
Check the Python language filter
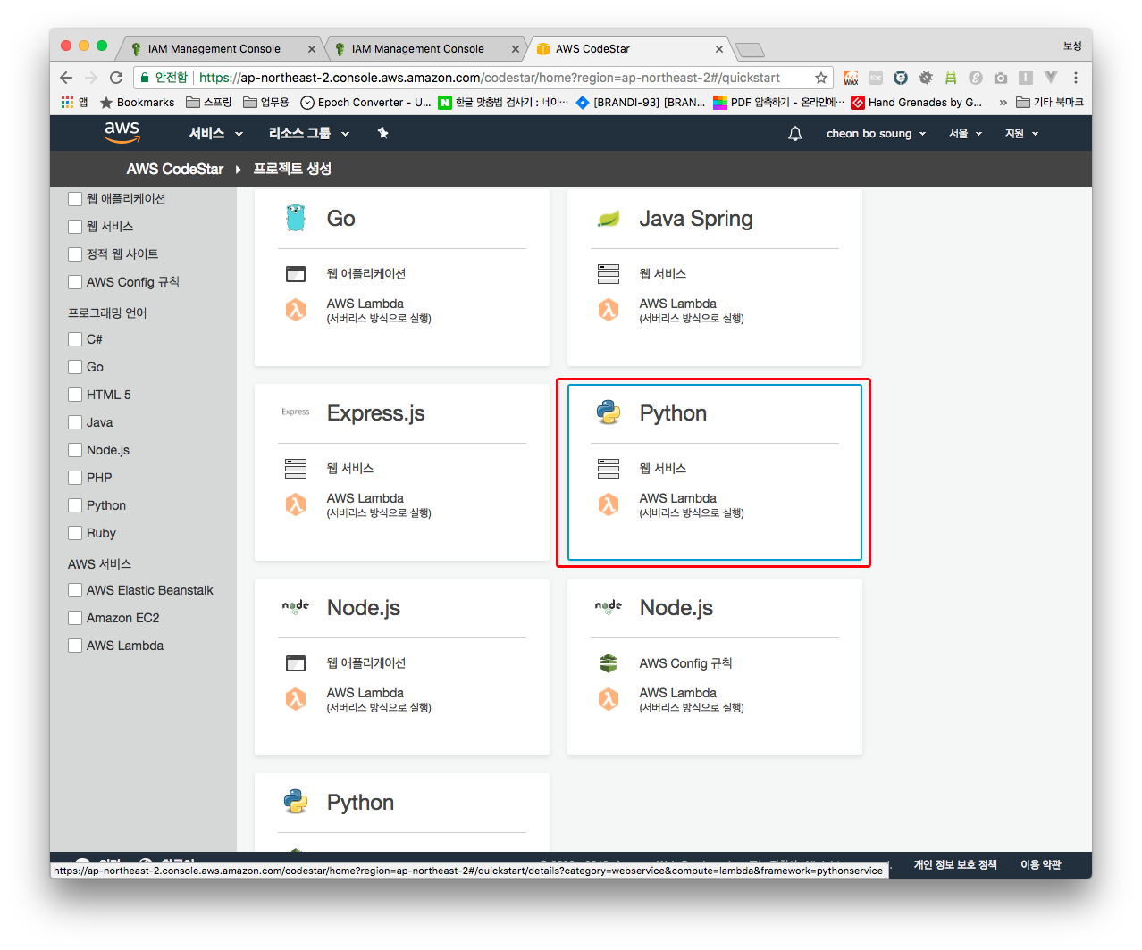75,505
